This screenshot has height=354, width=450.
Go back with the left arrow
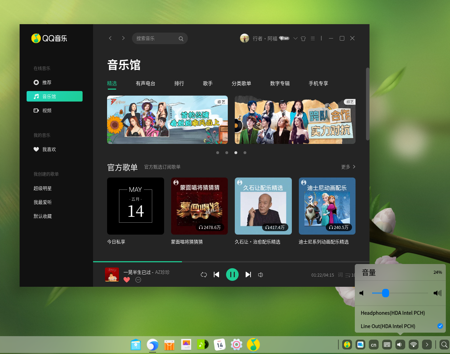(x=110, y=38)
